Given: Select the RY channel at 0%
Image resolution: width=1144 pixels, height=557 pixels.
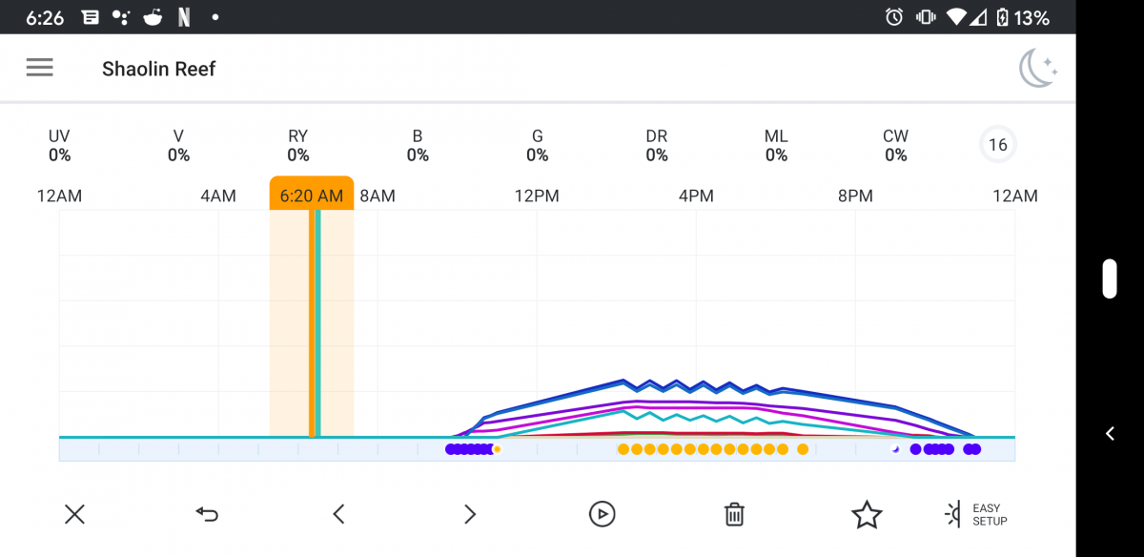Looking at the screenshot, I should (298, 146).
